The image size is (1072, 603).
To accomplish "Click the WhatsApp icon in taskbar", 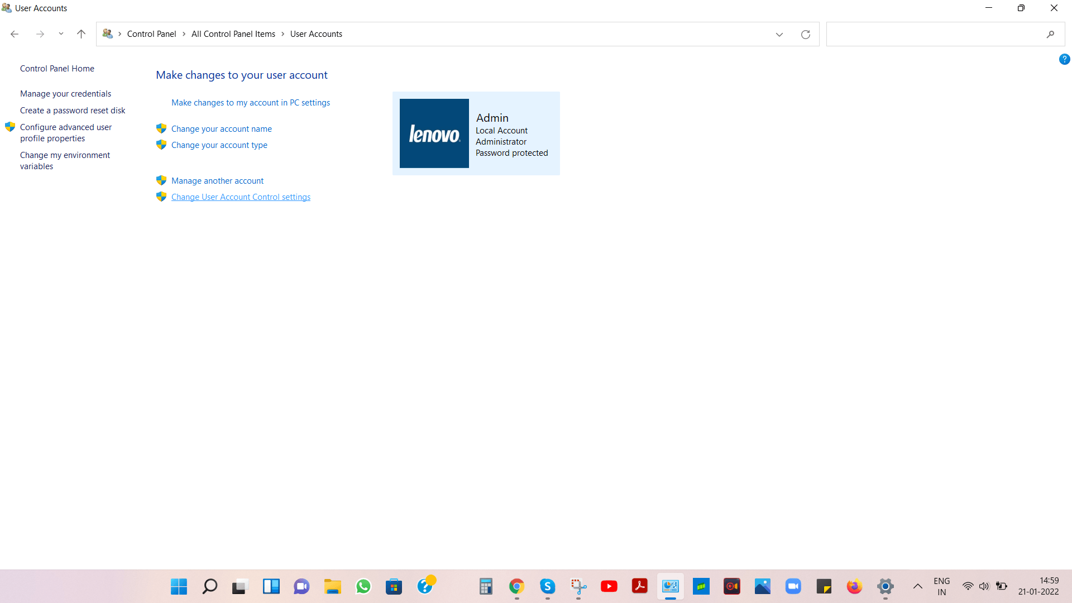I will point(362,586).
